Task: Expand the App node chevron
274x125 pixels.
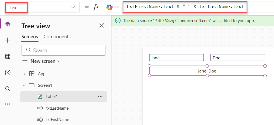Action: pyautogui.click(x=24, y=74)
